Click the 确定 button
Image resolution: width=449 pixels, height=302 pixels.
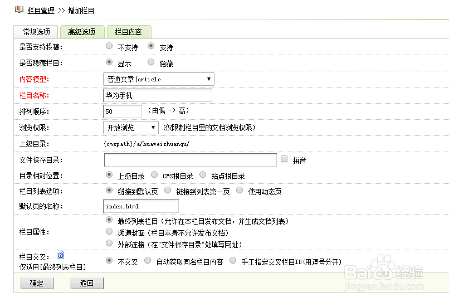pyautogui.click(x=37, y=283)
